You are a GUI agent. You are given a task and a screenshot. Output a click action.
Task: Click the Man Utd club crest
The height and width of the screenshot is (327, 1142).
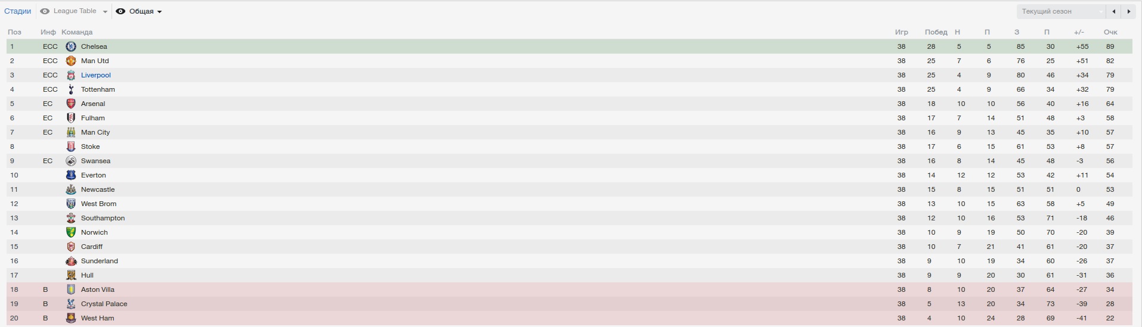tap(71, 61)
